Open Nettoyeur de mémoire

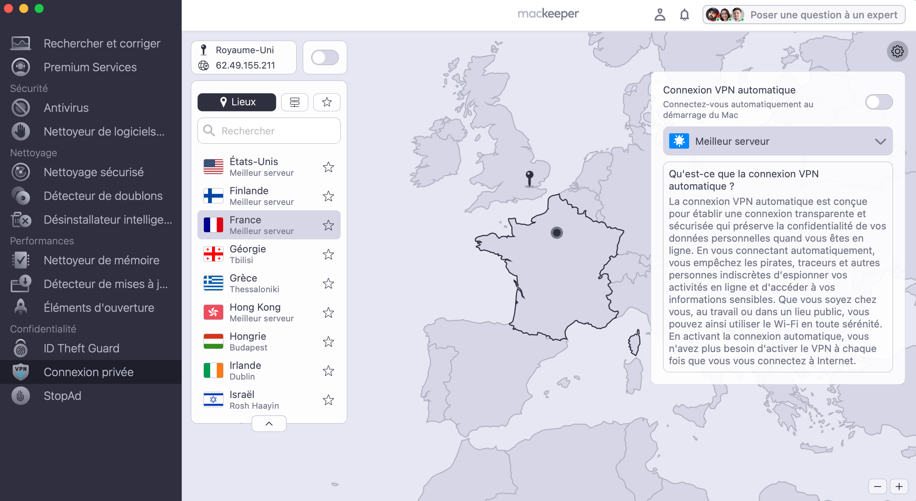pyautogui.click(x=102, y=260)
